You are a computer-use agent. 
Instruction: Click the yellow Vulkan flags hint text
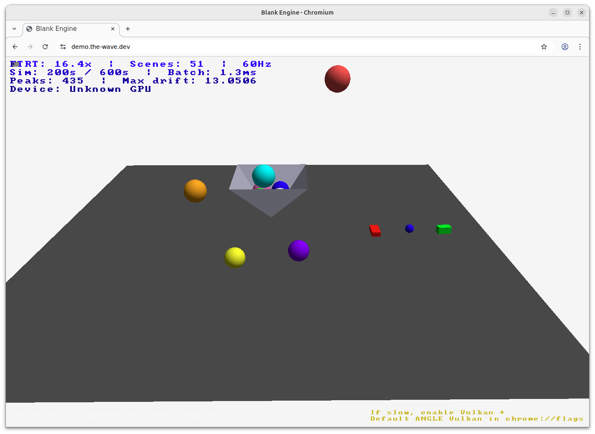(476, 415)
